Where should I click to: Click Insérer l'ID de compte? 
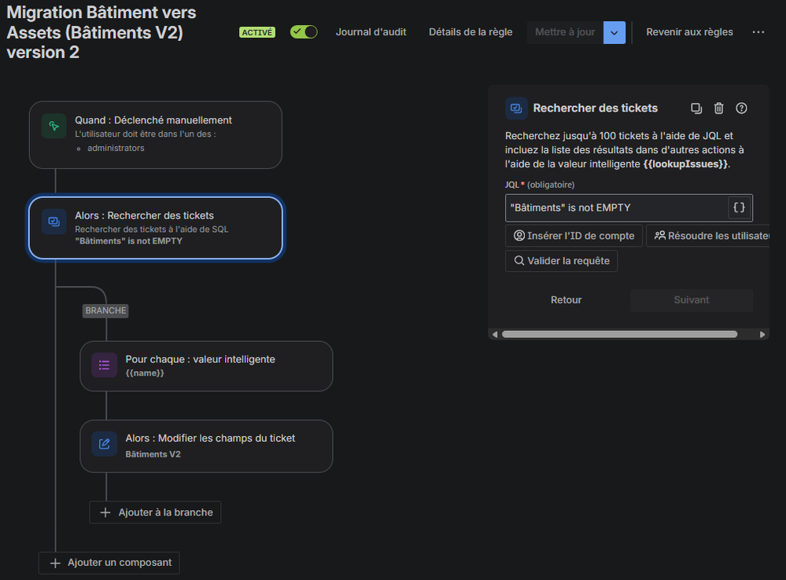574,236
